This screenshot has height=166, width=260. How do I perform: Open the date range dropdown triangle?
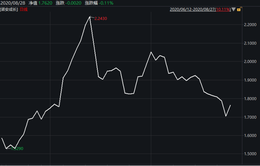(x=233, y=8)
